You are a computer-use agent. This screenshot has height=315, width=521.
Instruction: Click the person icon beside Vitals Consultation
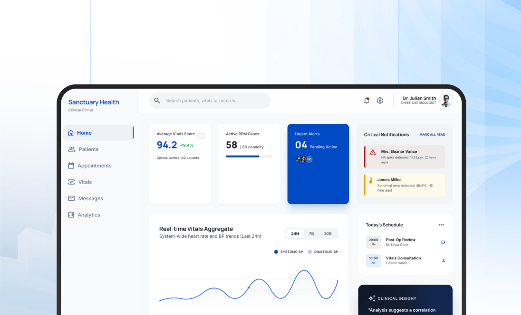443,260
